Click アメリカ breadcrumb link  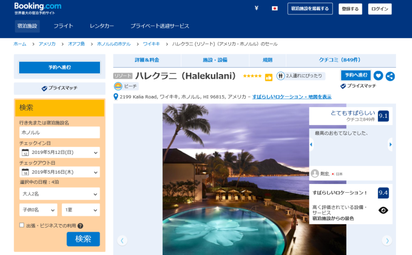click(x=47, y=44)
